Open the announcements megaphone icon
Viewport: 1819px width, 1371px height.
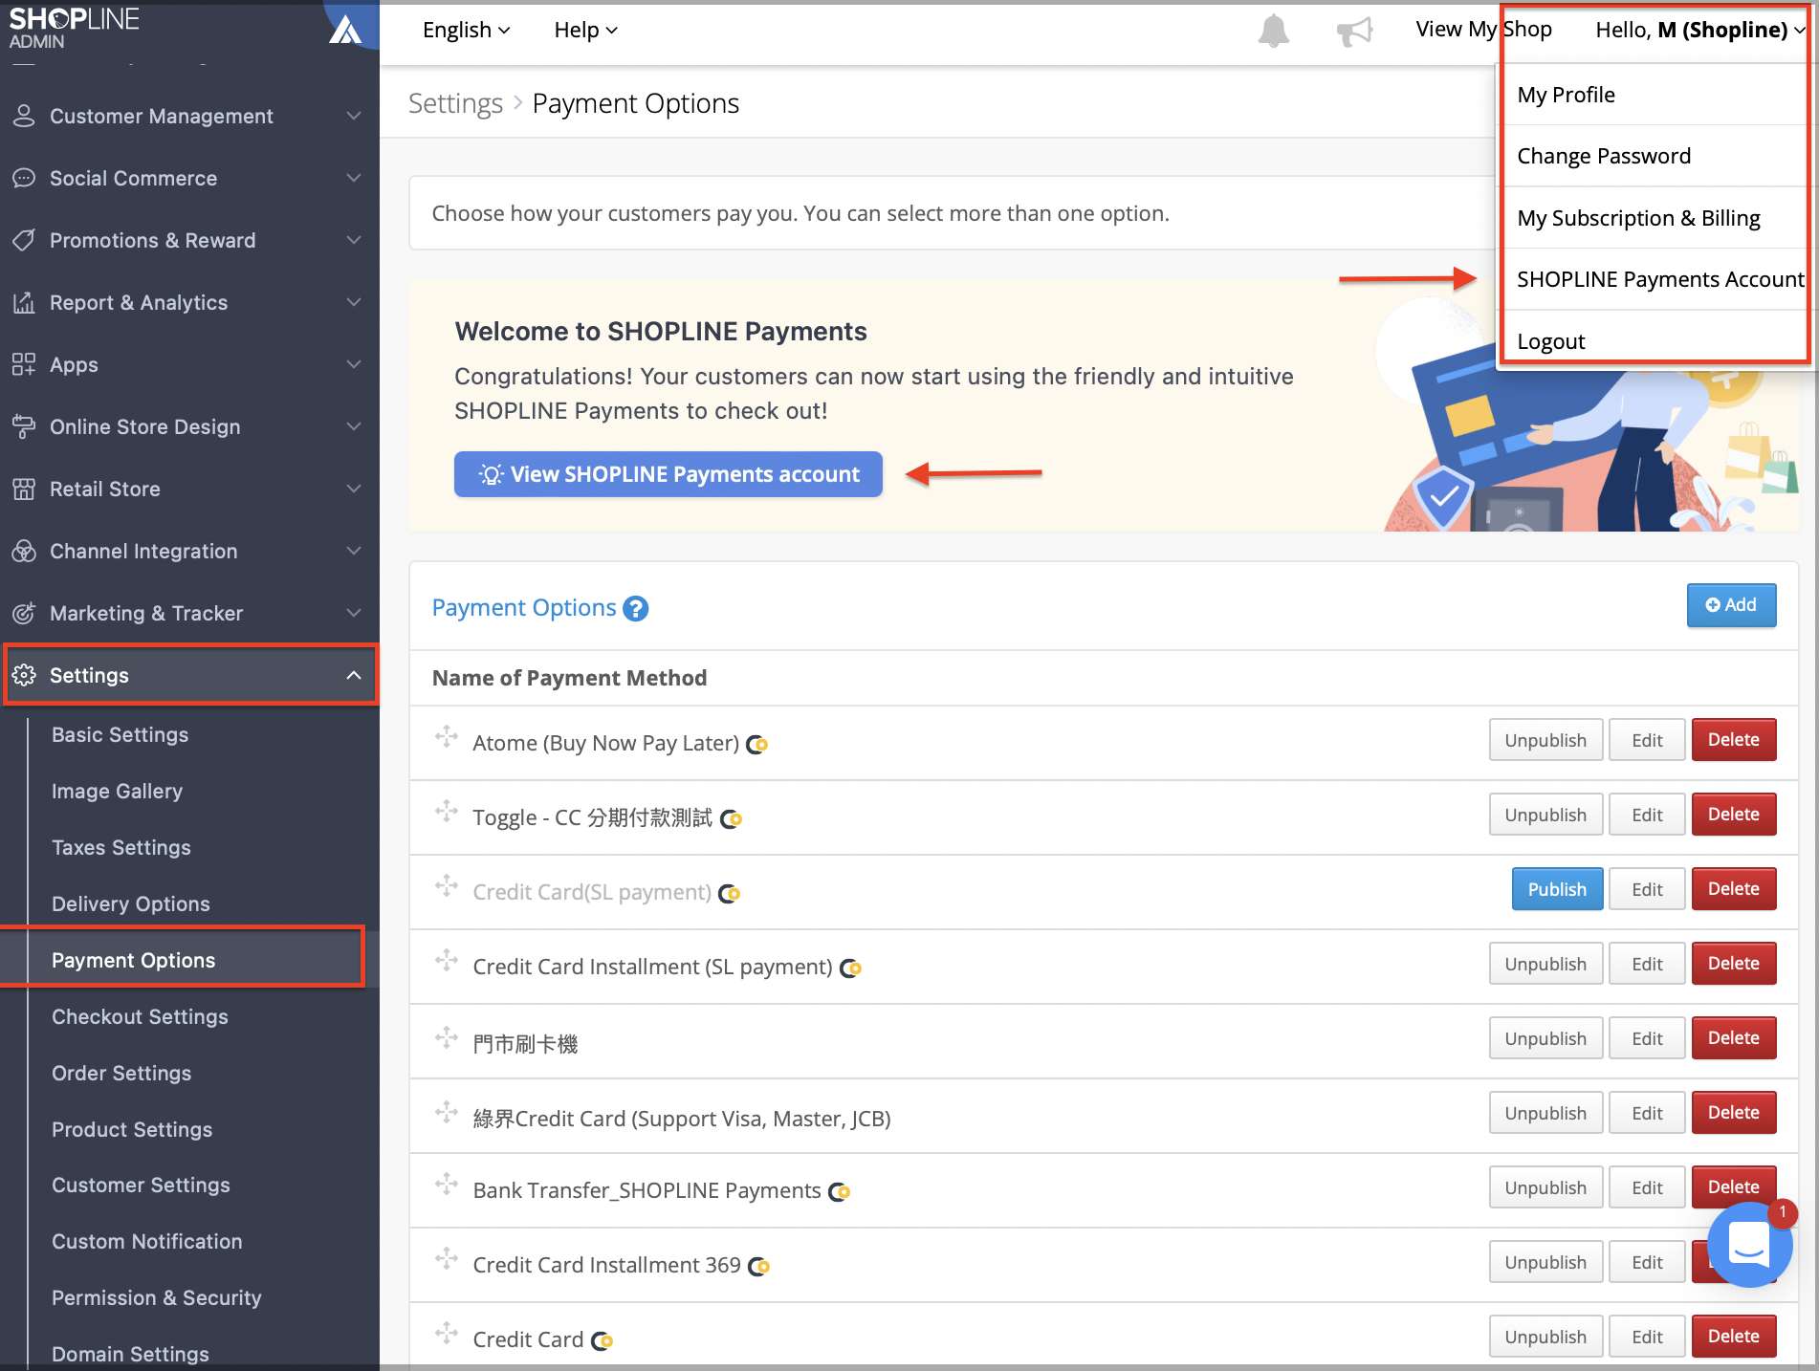tap(1354, 32)
